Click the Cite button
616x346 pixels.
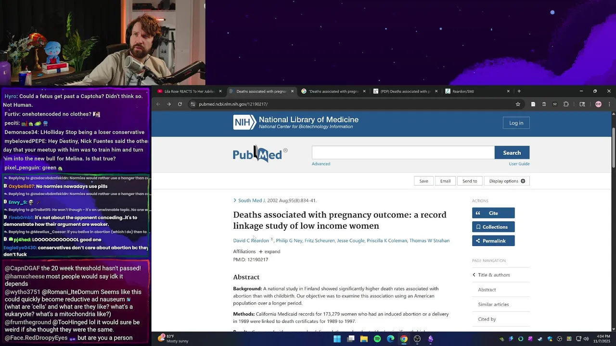[x=493, y=213]
